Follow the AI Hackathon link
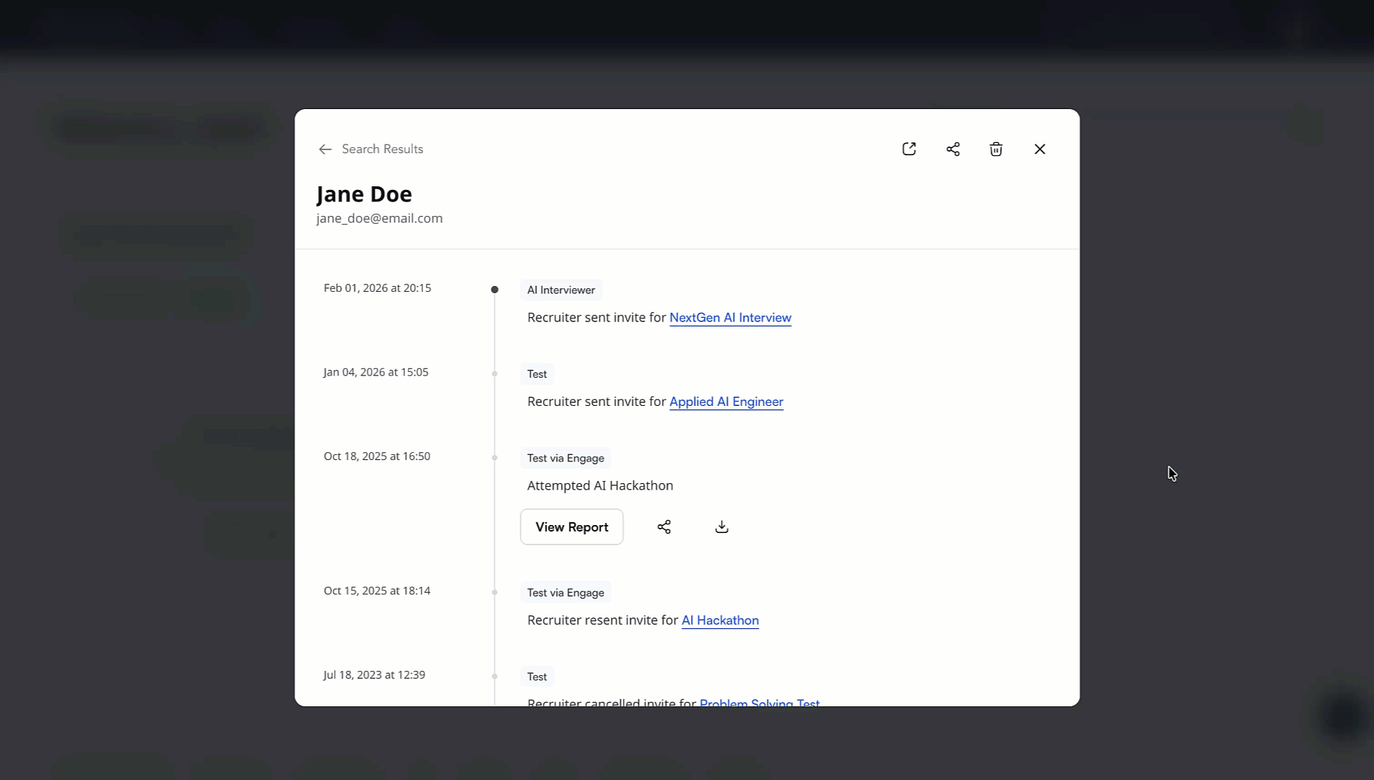The width and height of the screenshot is (1374, 780). tap(720, 620)
